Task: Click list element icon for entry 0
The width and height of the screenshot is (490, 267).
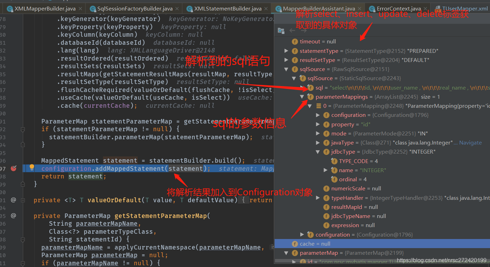Action: tap(318, 106)
